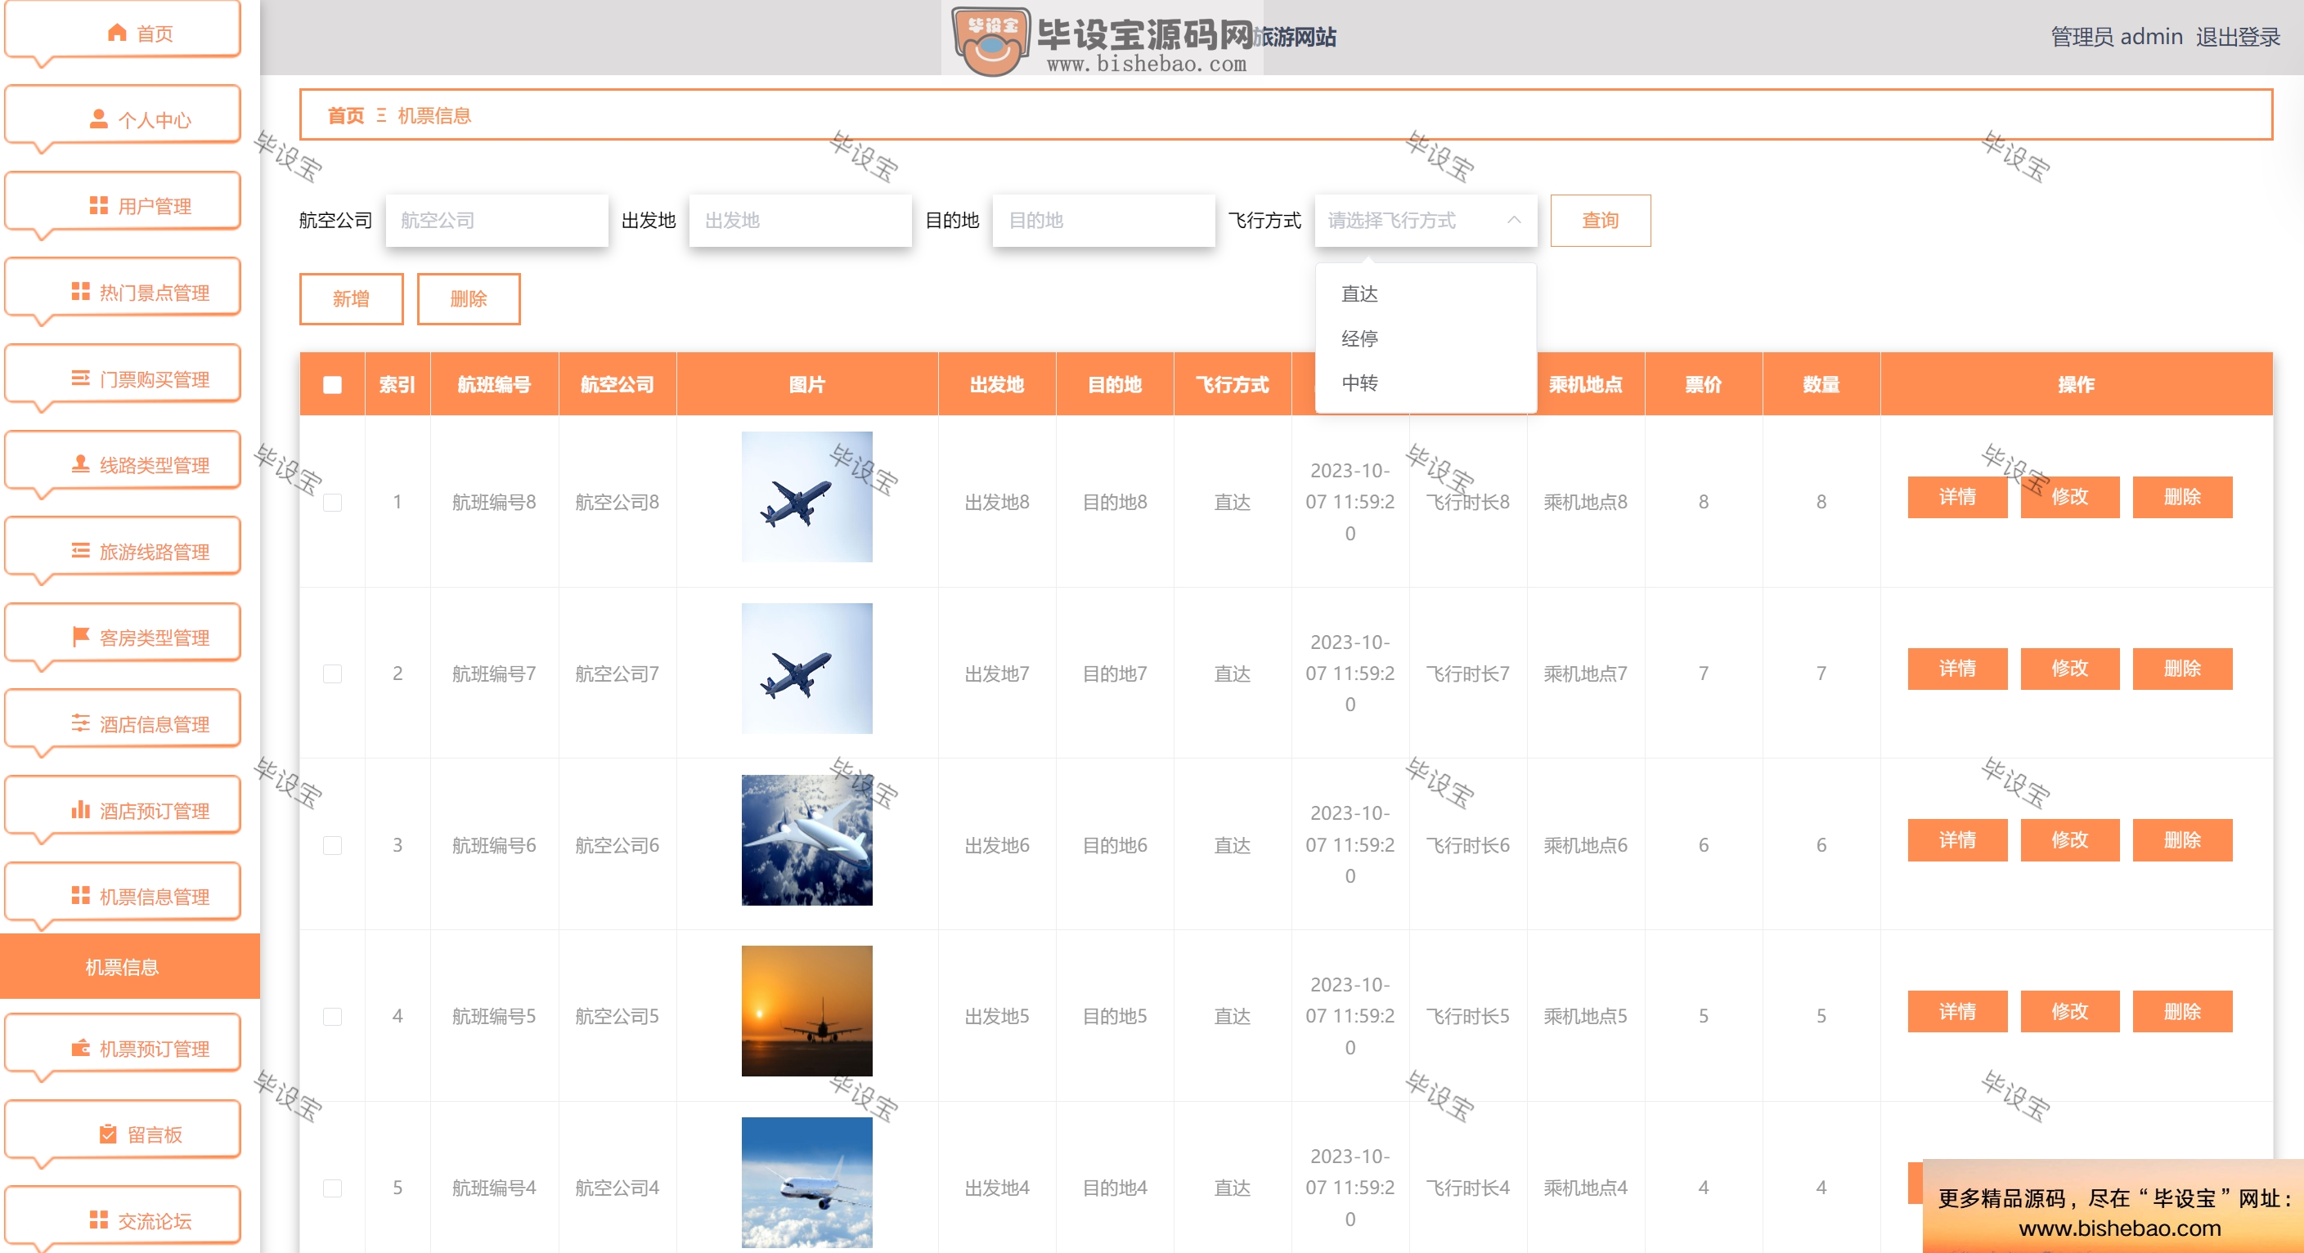Open 机票信息 submenu item in sidebar
Viewport: 2304px width, 1253px height.
pyautogui.click(x=130, y=967)
